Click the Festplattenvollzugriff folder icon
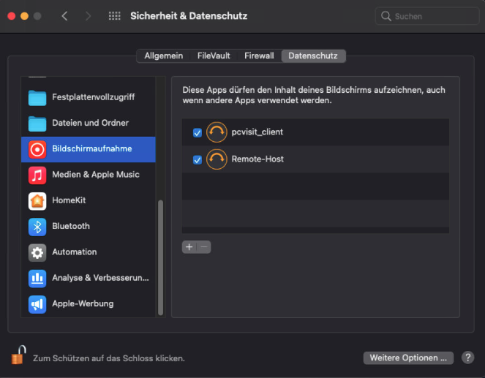485x378 pixels. pos(37,97)
